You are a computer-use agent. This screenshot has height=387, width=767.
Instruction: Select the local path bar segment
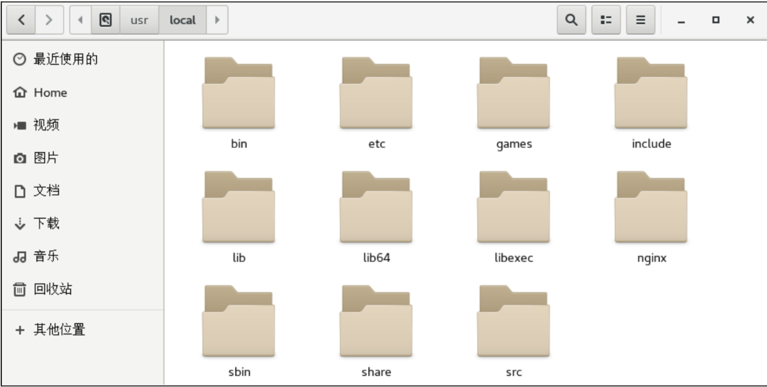coord(183,20)
